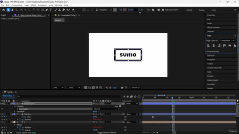Click the Fill color swatch
239x134 pixels.
click(125, 10)
